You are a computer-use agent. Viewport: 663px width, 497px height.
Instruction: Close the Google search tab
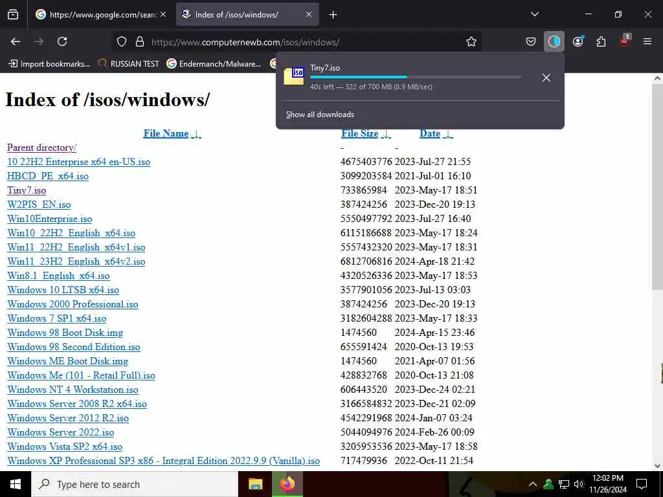[163, 14]
